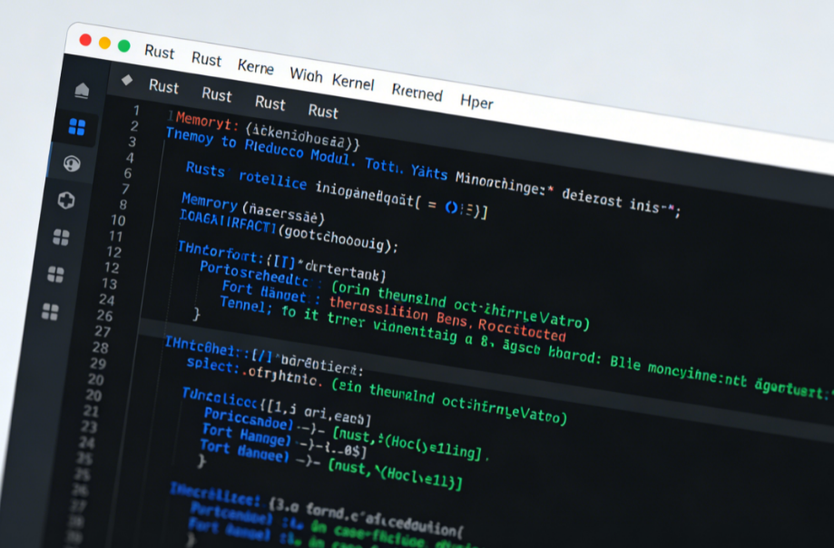Click line number 13 in the gutter

[110, 283]
